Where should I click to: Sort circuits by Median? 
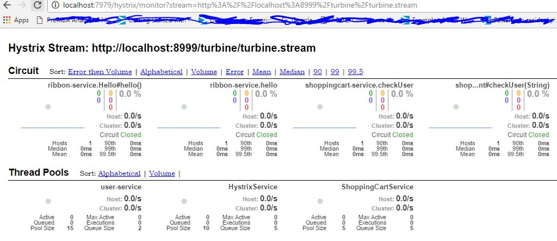pyautogui.click(x=292, y=72)
